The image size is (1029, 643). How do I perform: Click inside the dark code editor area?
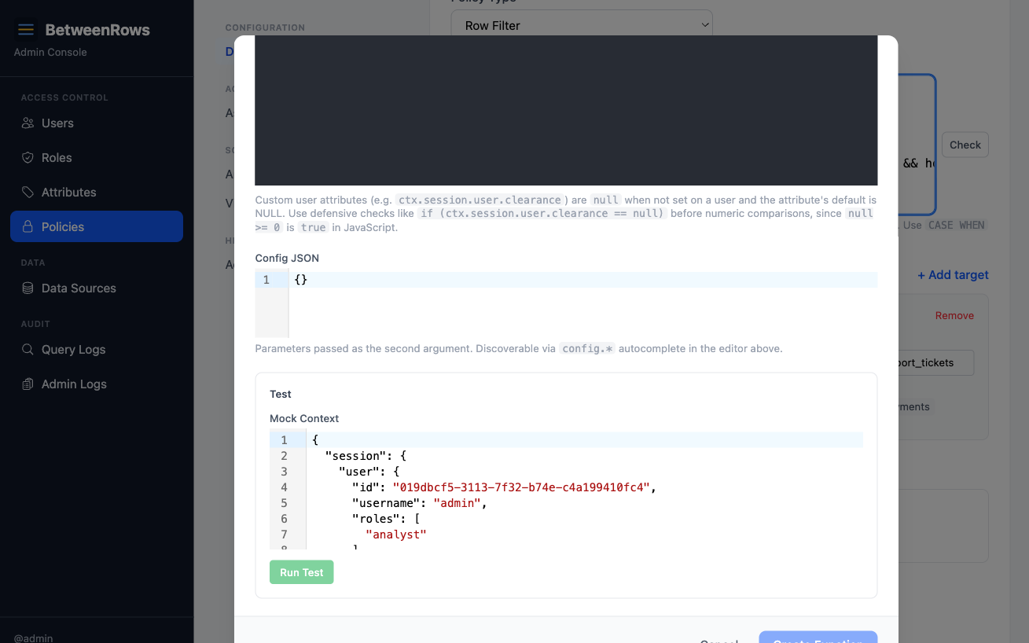tap(566, 110)
